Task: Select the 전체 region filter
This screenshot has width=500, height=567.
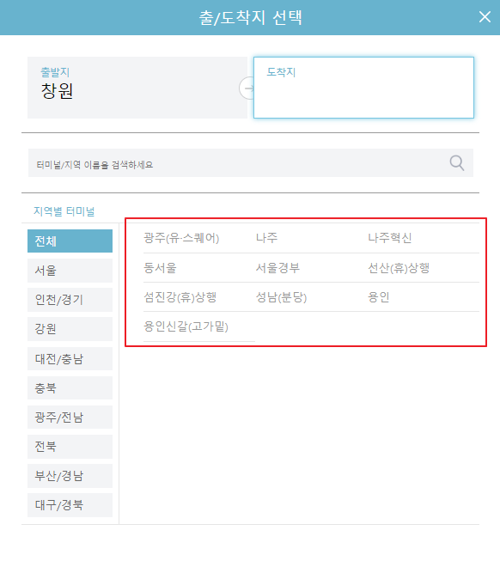Action: 70,241
